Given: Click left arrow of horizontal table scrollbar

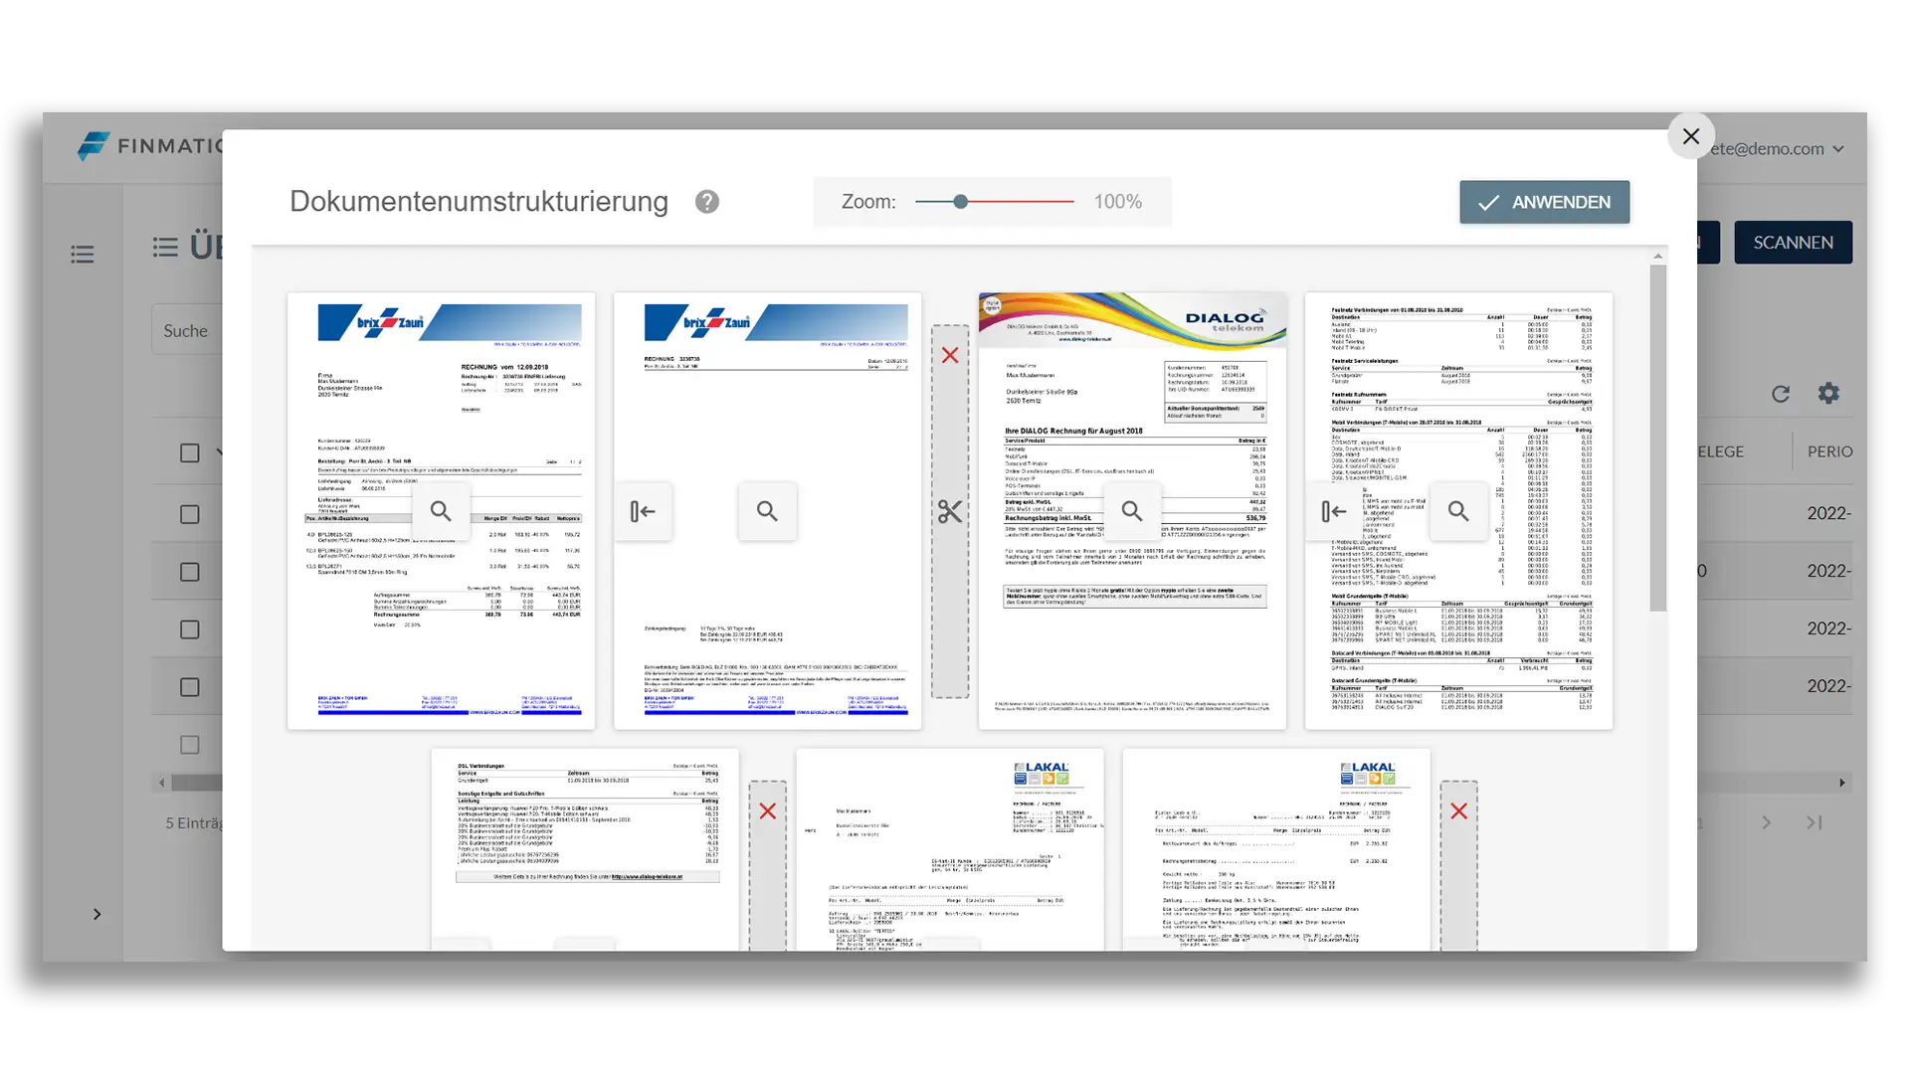Looking at the screenshot, I should pyautogui.click(x=162, y=783).
